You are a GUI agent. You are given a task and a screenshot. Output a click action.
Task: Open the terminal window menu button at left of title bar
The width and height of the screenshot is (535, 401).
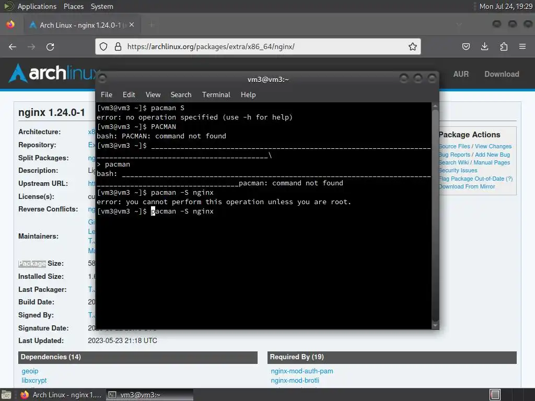(x=102, y=79)
